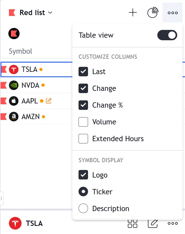Click the pie chart analysis icon
The height and width of the screenshot is (234, 185).
[153, 13]
